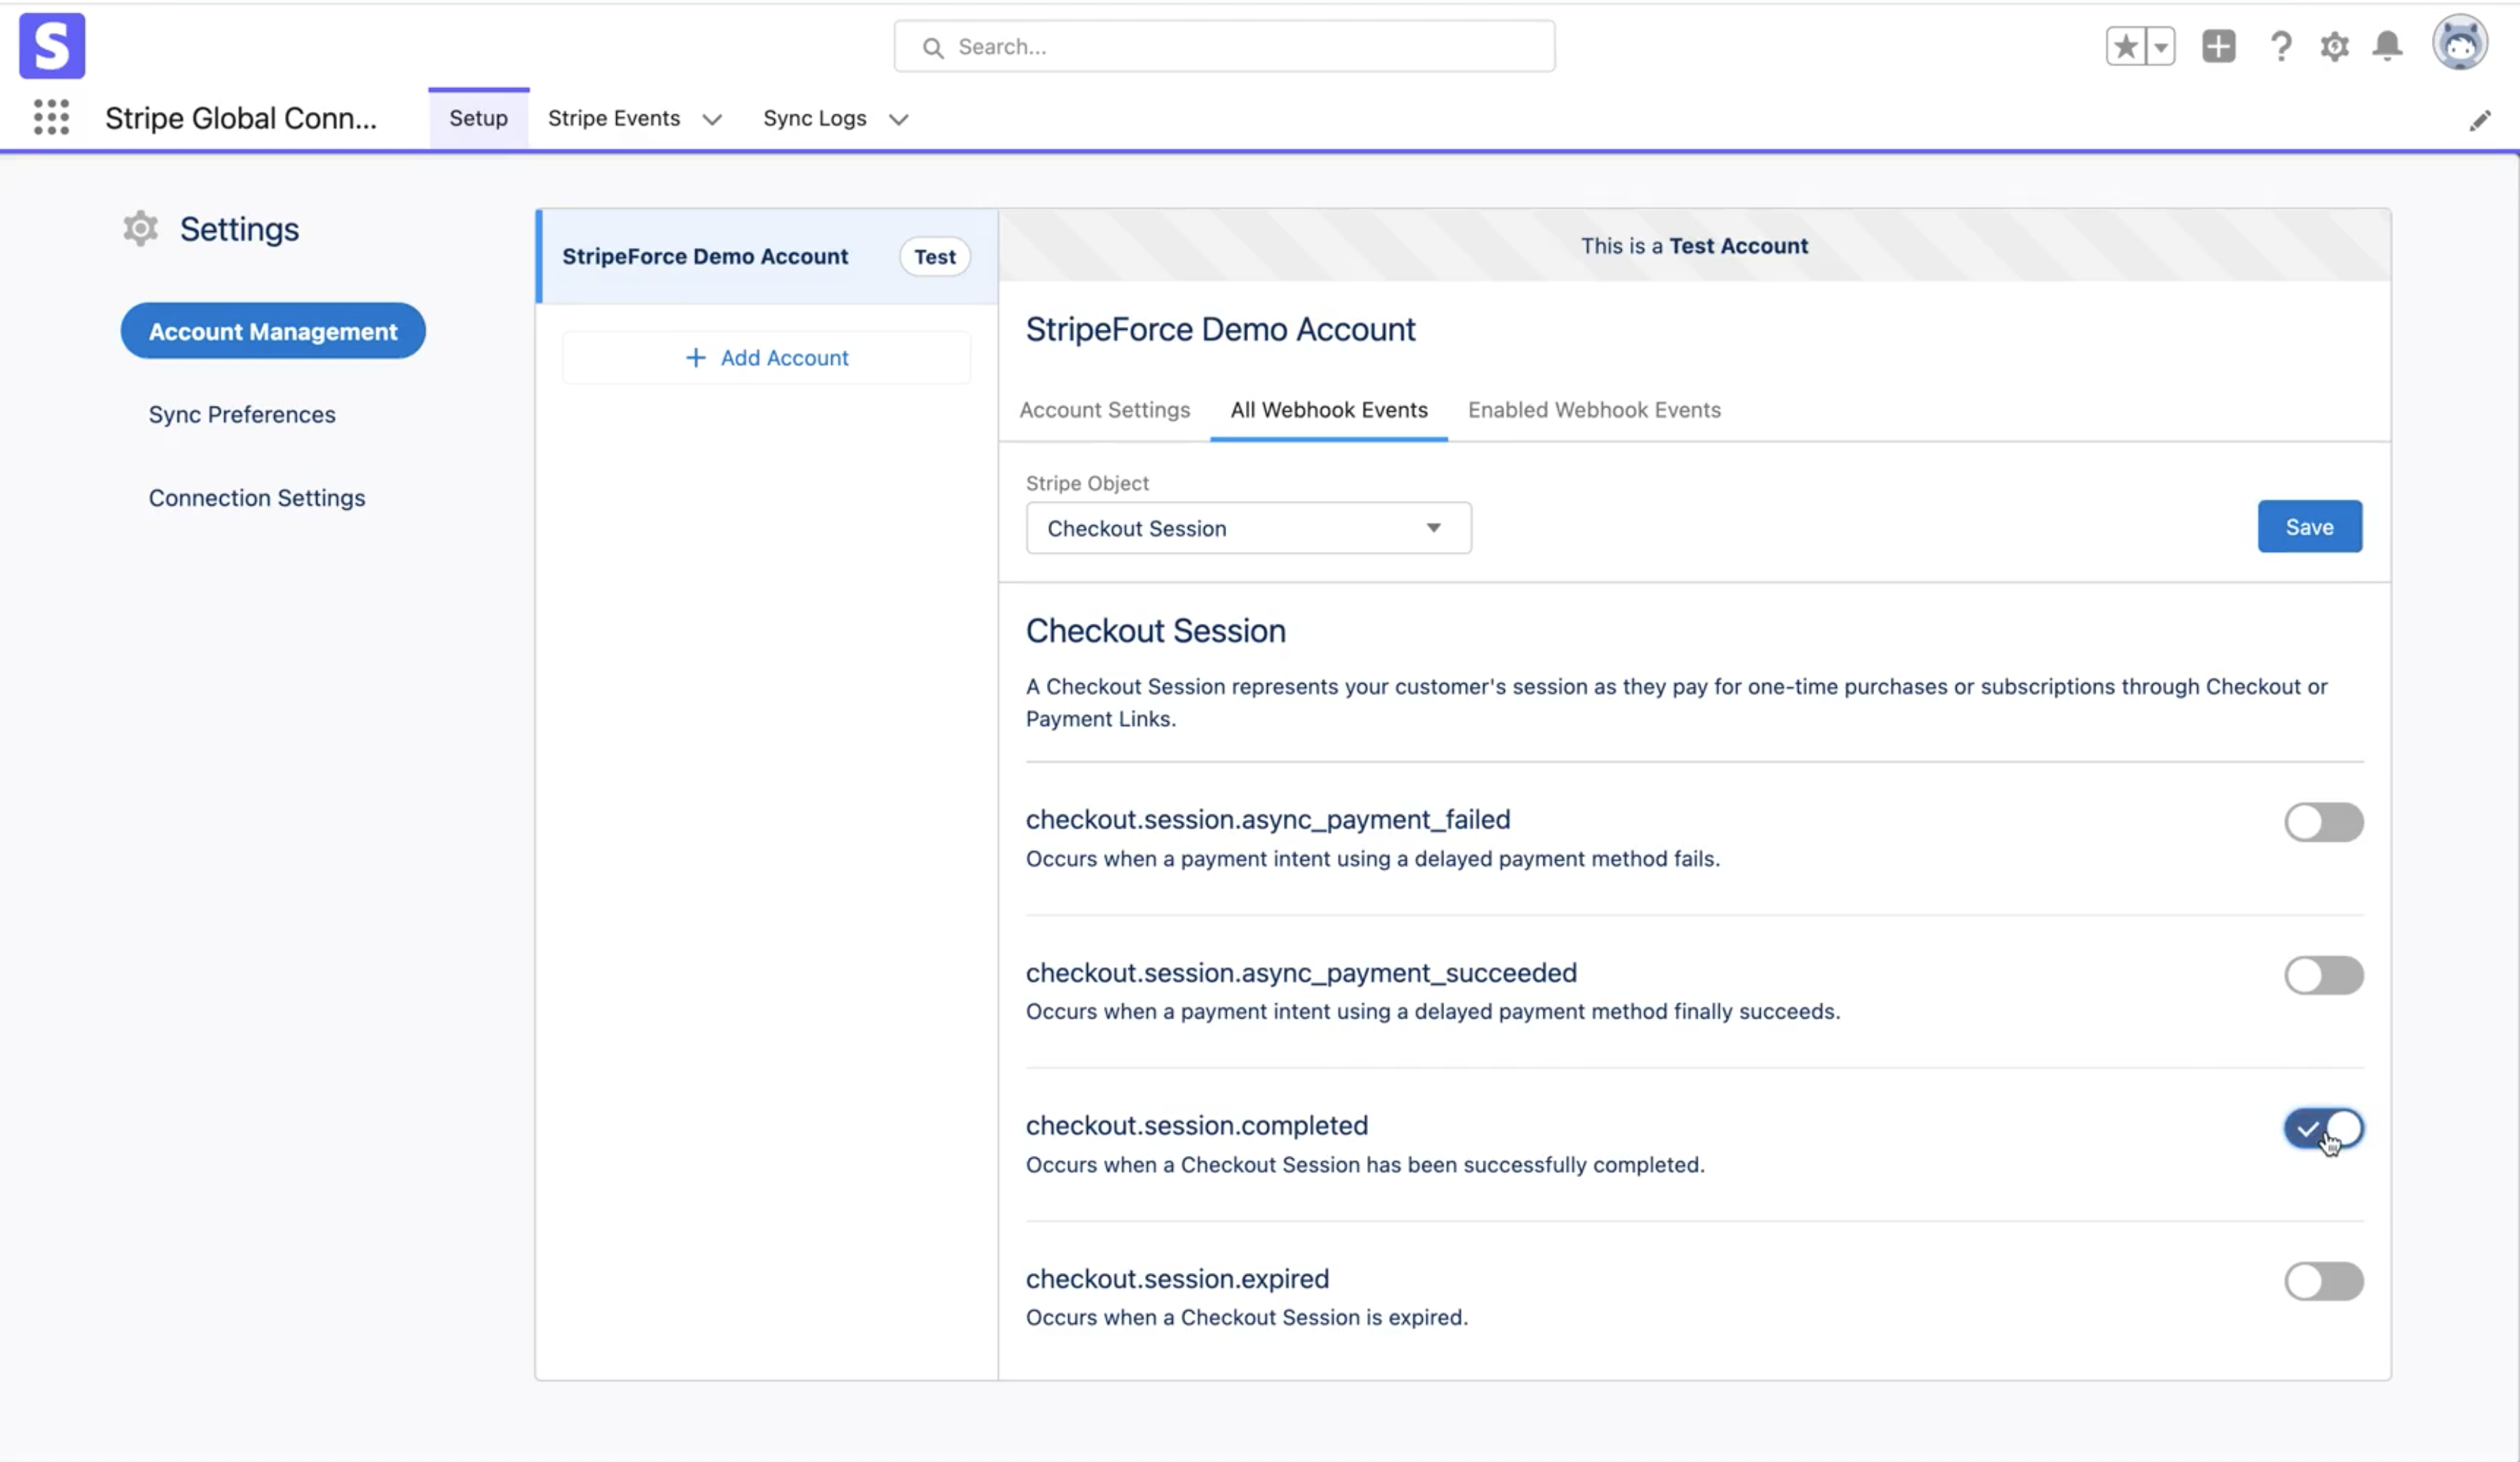2520x1462 pixels.
Task: Click the Checkout Session section heading
Action: [1155, 631]
